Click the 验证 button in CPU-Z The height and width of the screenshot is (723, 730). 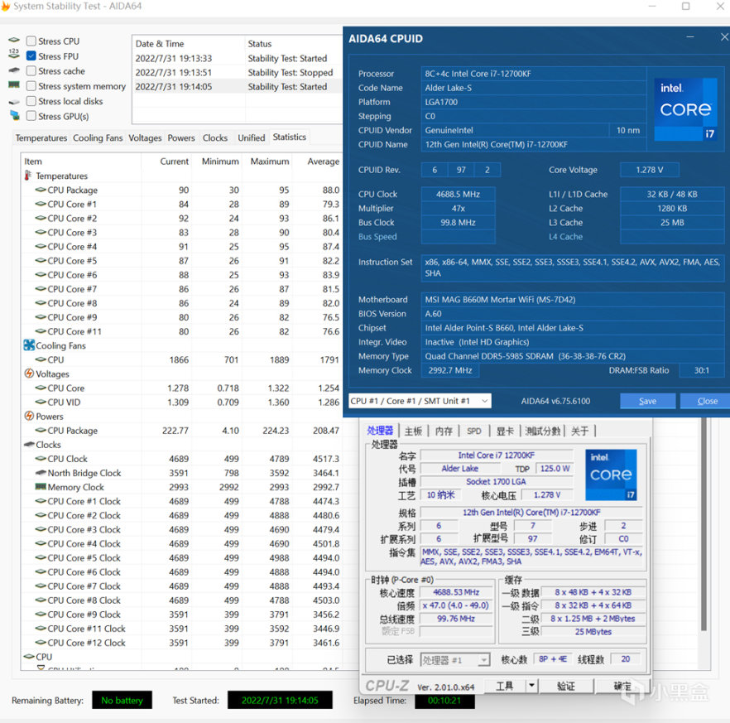point(565,686)
